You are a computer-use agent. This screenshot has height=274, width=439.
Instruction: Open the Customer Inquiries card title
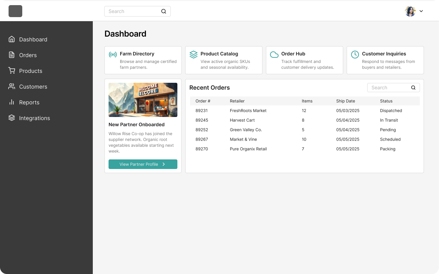[x=384, y=54]
